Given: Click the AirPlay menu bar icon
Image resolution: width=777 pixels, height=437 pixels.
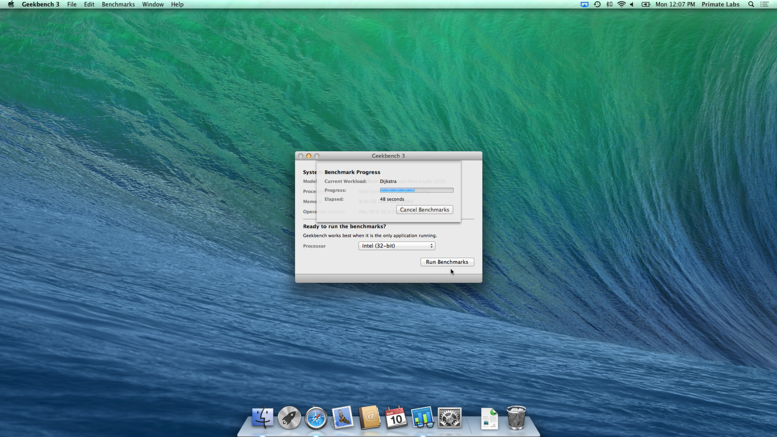Looking at the screenshot, I should (x=584, y=4).
